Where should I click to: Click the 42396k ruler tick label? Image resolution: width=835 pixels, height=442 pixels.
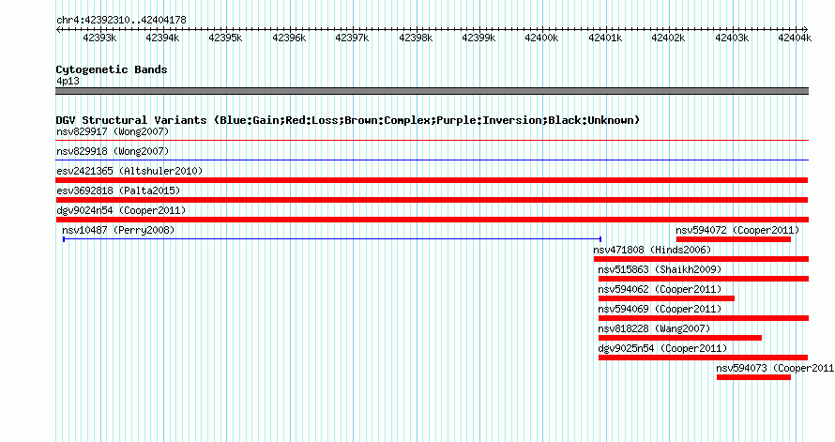coord(289,38)
